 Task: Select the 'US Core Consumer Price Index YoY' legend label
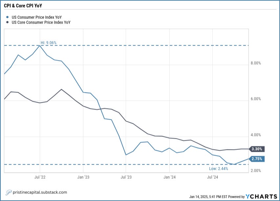click(x=41, y=22)
